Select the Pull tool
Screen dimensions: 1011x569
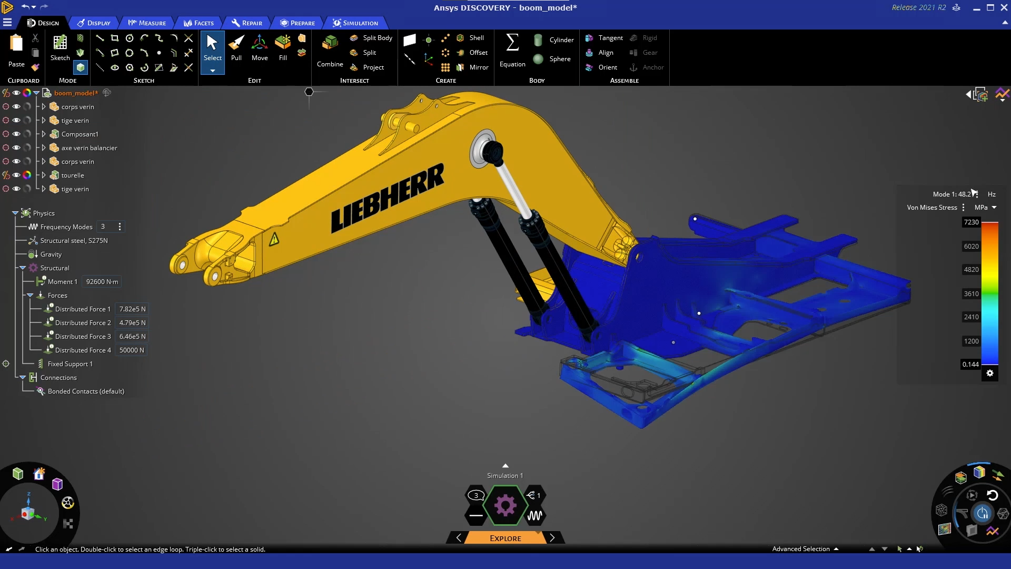(x=236, y=48)
